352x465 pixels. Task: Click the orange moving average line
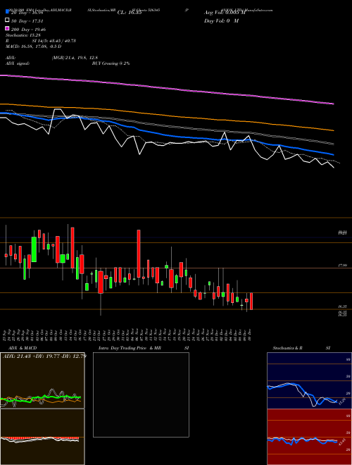pyautogui.click(x=166, y=114)
